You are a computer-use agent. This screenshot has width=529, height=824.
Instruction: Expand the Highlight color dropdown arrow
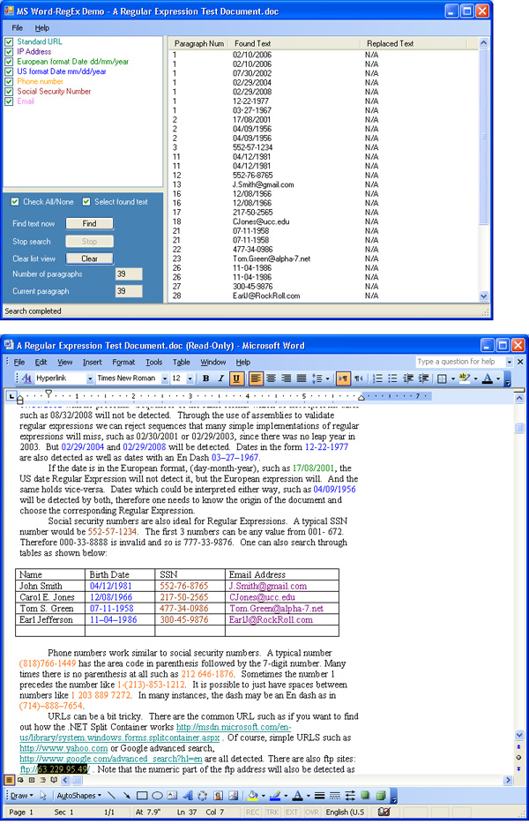475,378
